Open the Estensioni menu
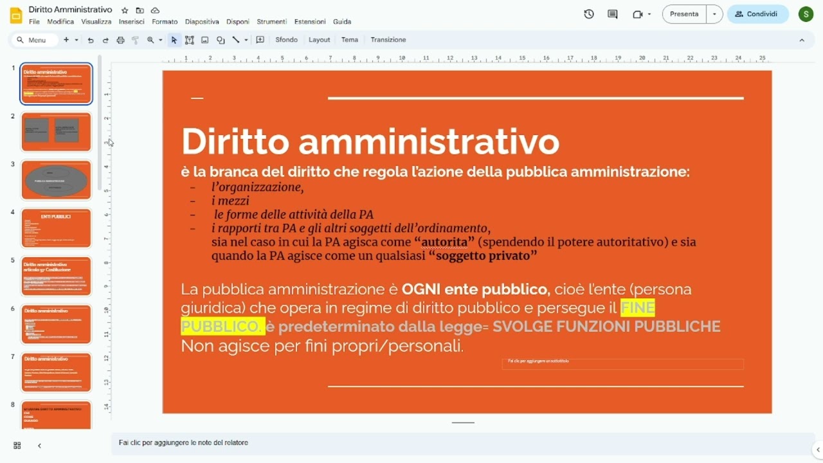823x463 pixels. 310,22
